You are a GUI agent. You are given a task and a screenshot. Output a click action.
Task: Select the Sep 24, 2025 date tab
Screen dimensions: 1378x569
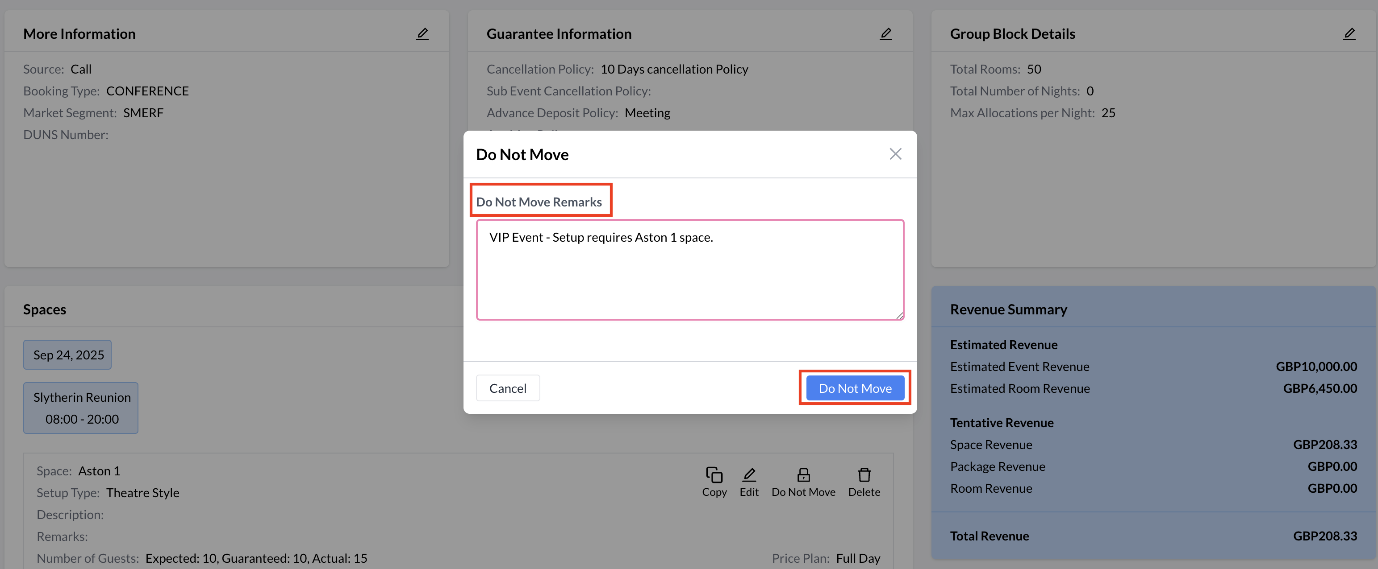(x=68, y=355)
